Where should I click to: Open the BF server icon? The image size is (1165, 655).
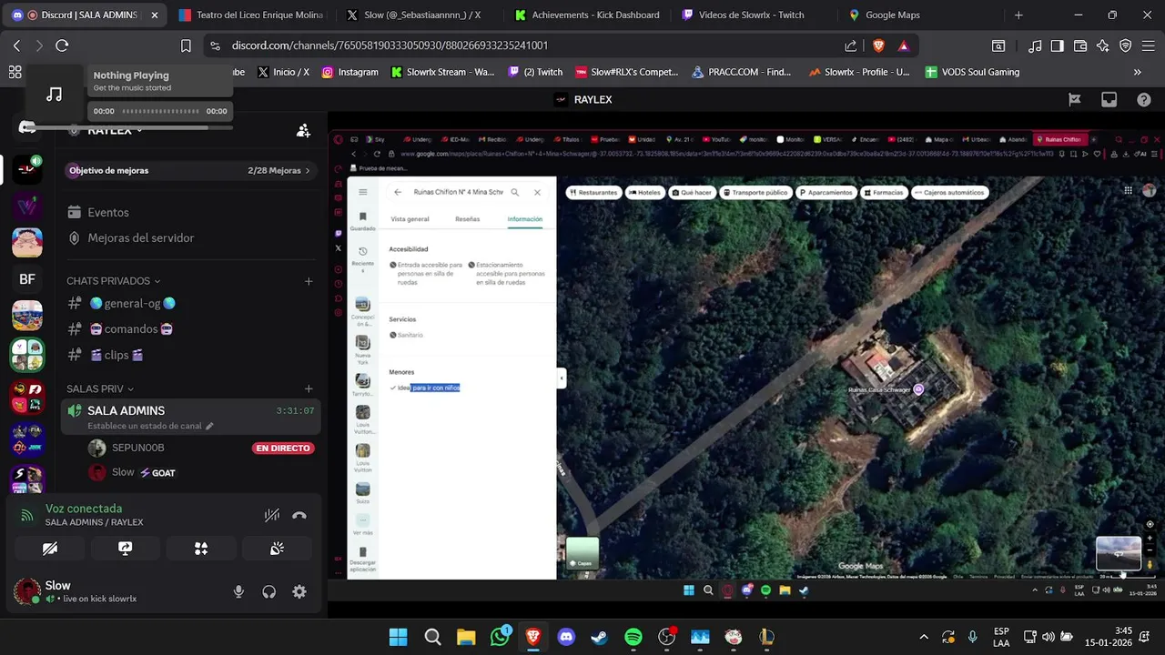[x=27, y=279]
